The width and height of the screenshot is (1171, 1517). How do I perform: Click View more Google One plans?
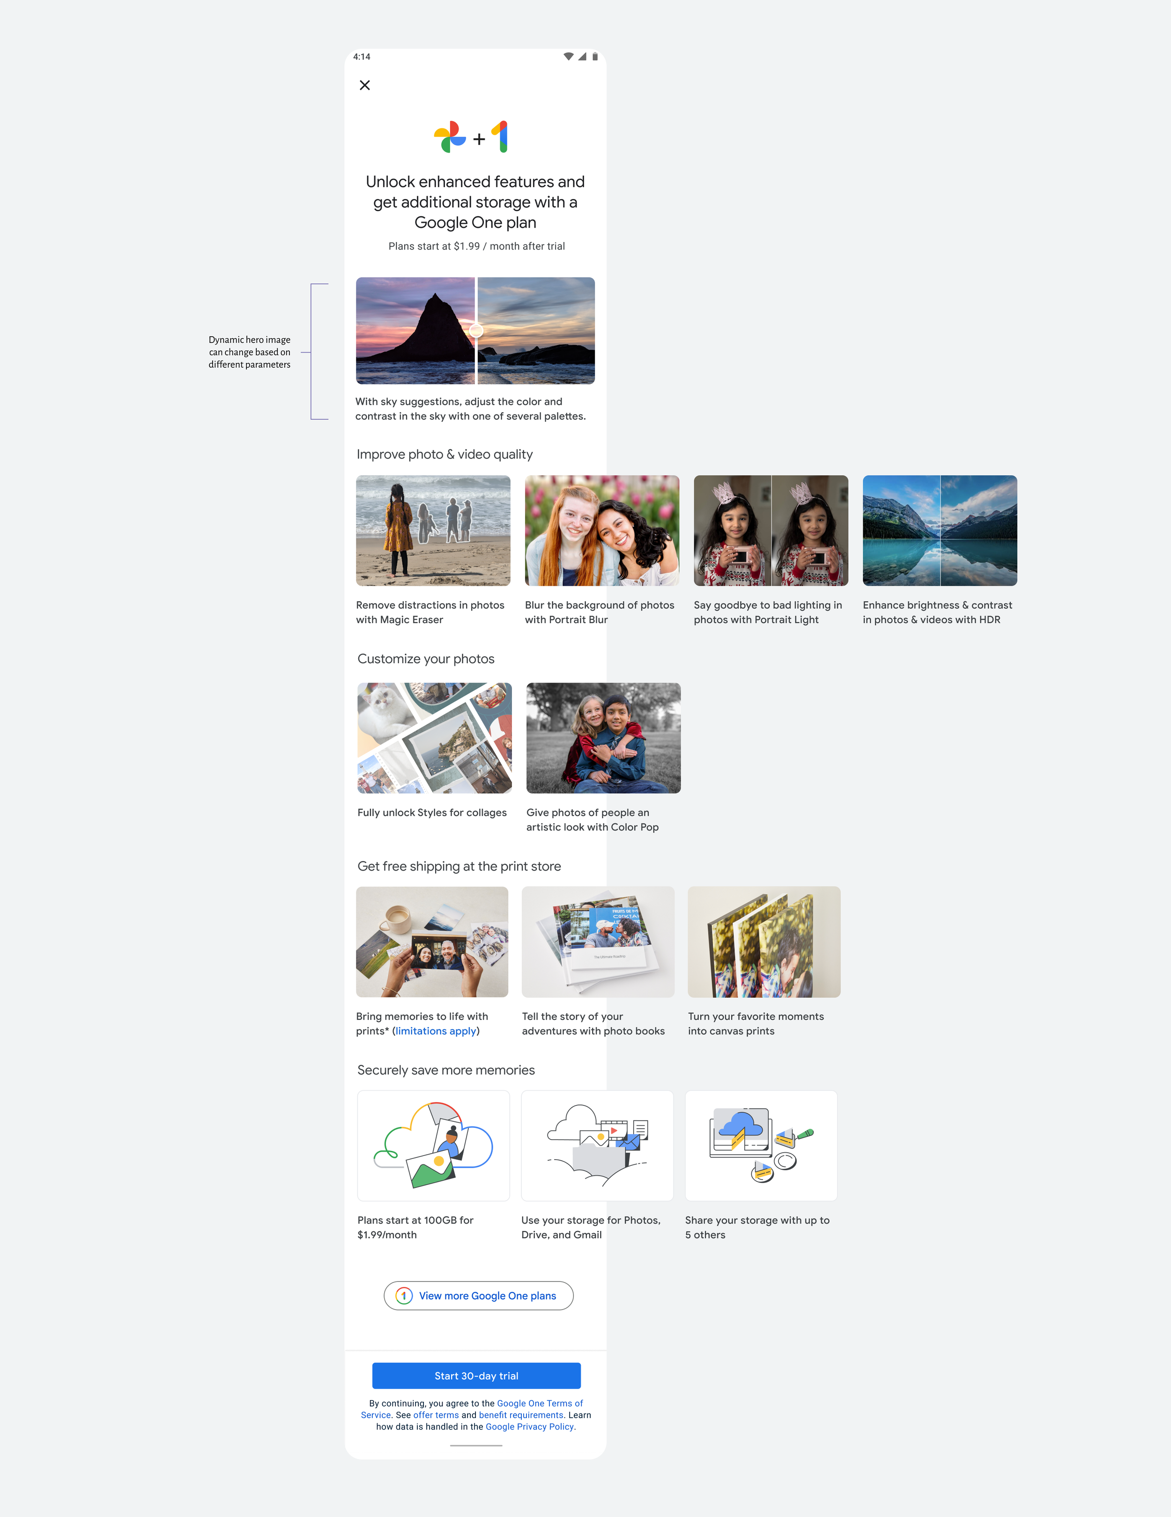[x=478, y=1296]
